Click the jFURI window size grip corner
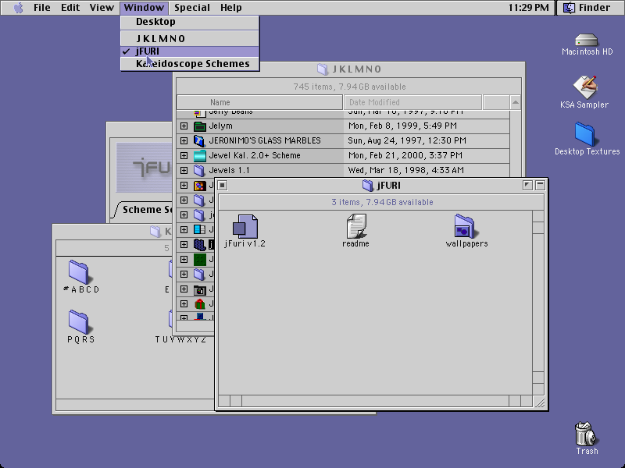Screen dimensions: 625x468 click(x=539, y=402)
